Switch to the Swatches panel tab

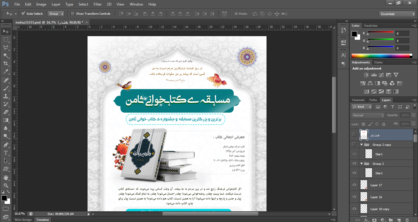(371, 26)
